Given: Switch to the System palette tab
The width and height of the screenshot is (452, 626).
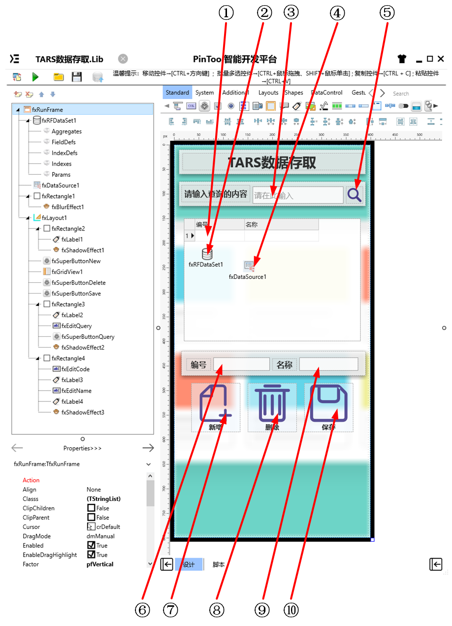Looking at the screenshot, I should pyautogui.click(x=204, y=93).
